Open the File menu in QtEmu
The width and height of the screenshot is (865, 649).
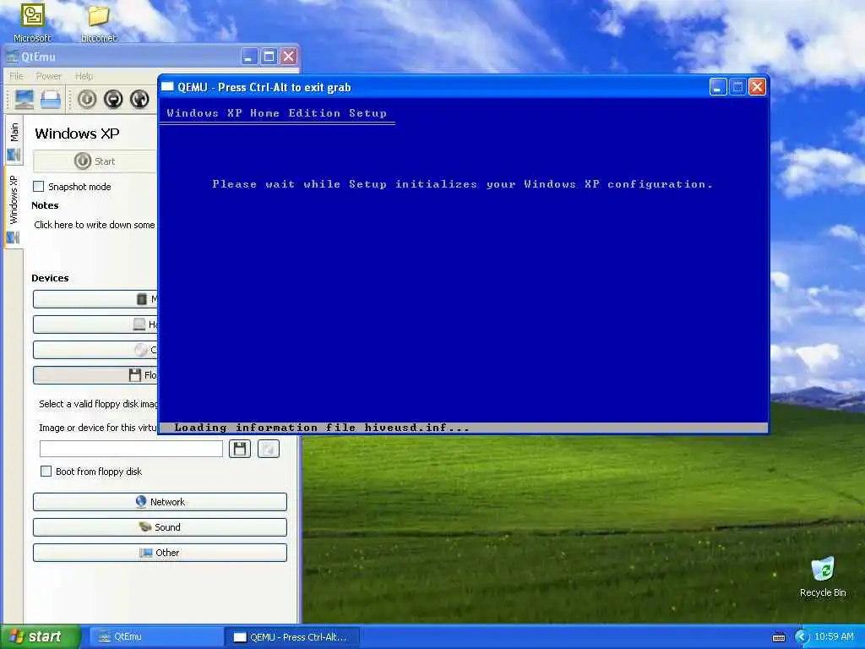(x=17, y=76)
